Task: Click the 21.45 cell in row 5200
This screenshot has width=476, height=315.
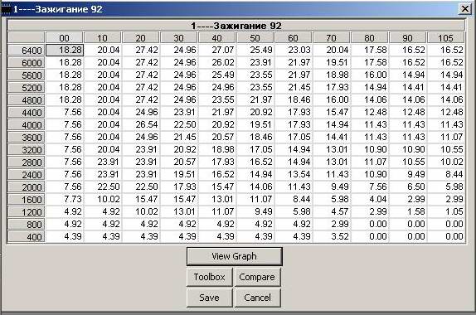Action: tap(293, 87)
